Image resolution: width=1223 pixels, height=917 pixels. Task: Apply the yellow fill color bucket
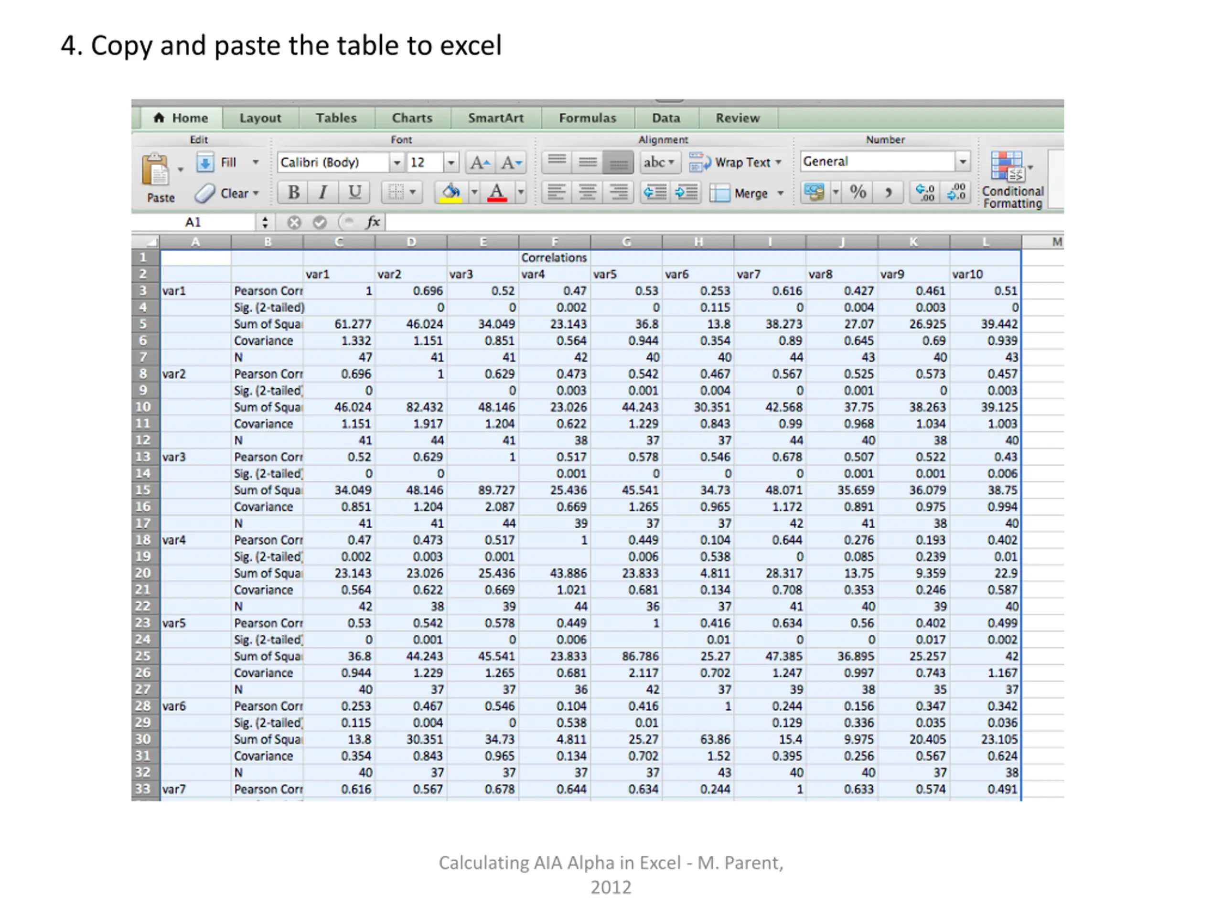(451, 192)
